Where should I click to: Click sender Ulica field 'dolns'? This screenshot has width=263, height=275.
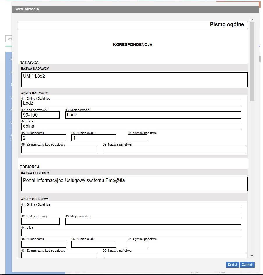pyautogui.click(x=131, y=127)
